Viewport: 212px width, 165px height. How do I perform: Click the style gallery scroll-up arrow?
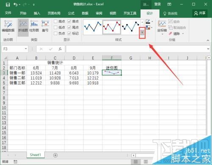(x=142, y=22)
